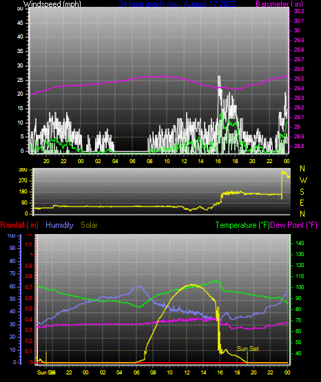
Task: Click the 30.2 barometer axis value
Action: (299, 11)
